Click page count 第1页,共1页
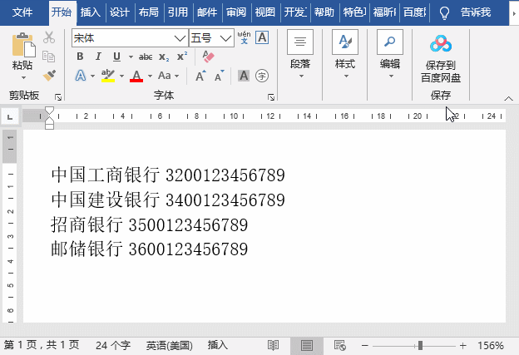 tap(42, 345)
